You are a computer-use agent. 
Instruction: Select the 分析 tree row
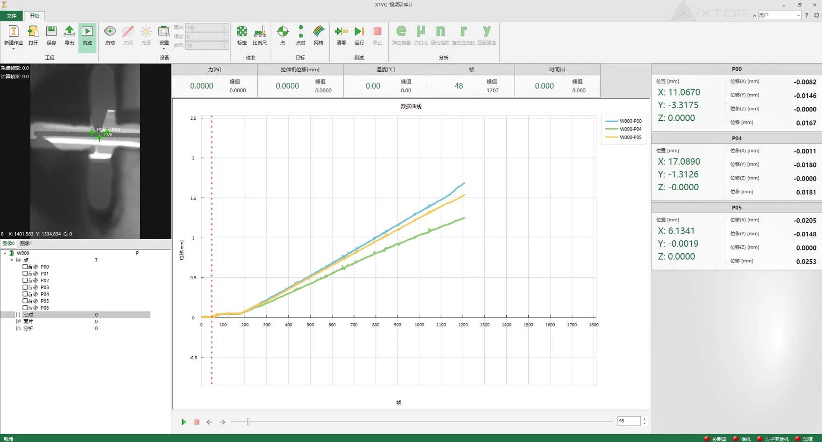click(75, 329)
